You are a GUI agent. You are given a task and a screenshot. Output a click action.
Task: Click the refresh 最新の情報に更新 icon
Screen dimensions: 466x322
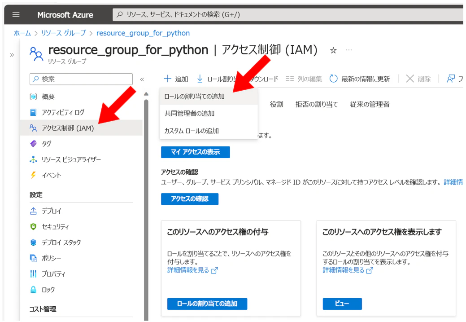[333, 79]
